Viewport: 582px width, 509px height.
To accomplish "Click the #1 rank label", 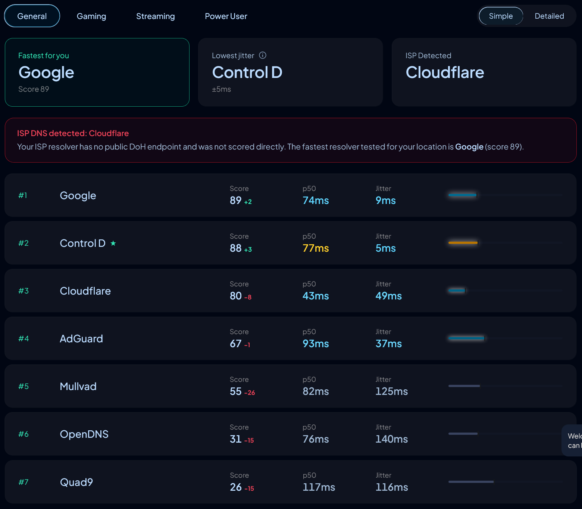I will point(23,195).
